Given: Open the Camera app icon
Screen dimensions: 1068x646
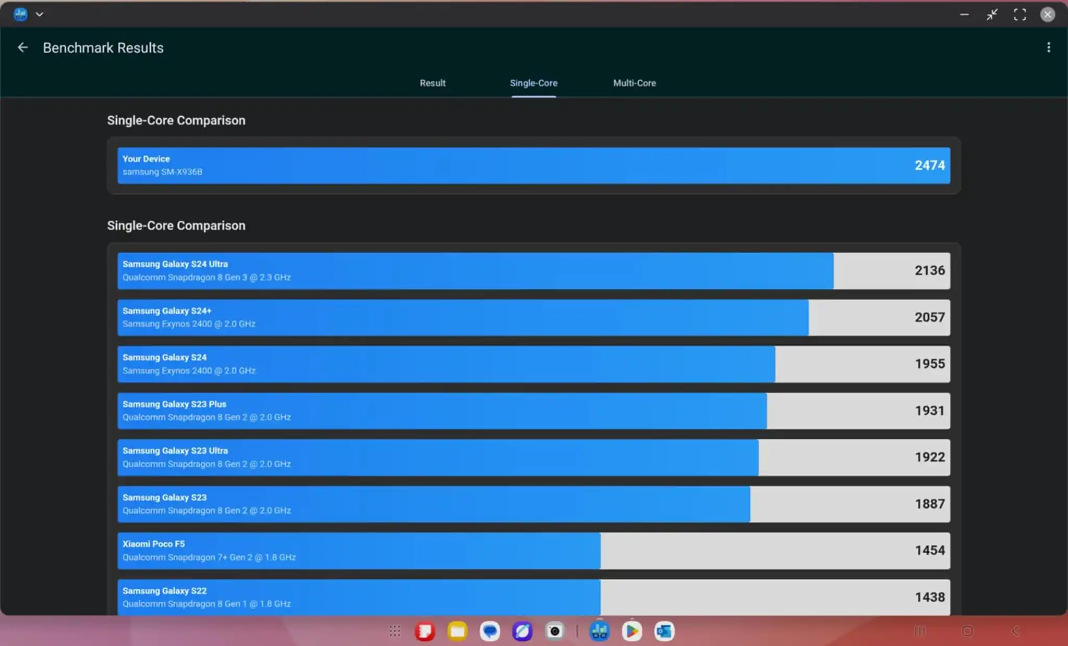Looking at the screenshot, I should tap(555, 631).
